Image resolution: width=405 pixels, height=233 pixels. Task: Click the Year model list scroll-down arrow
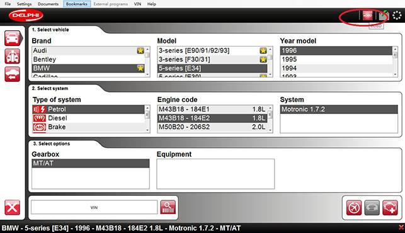(x=395, y=75)
